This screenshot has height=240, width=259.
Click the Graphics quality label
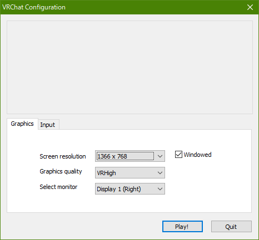coord(61,171)
